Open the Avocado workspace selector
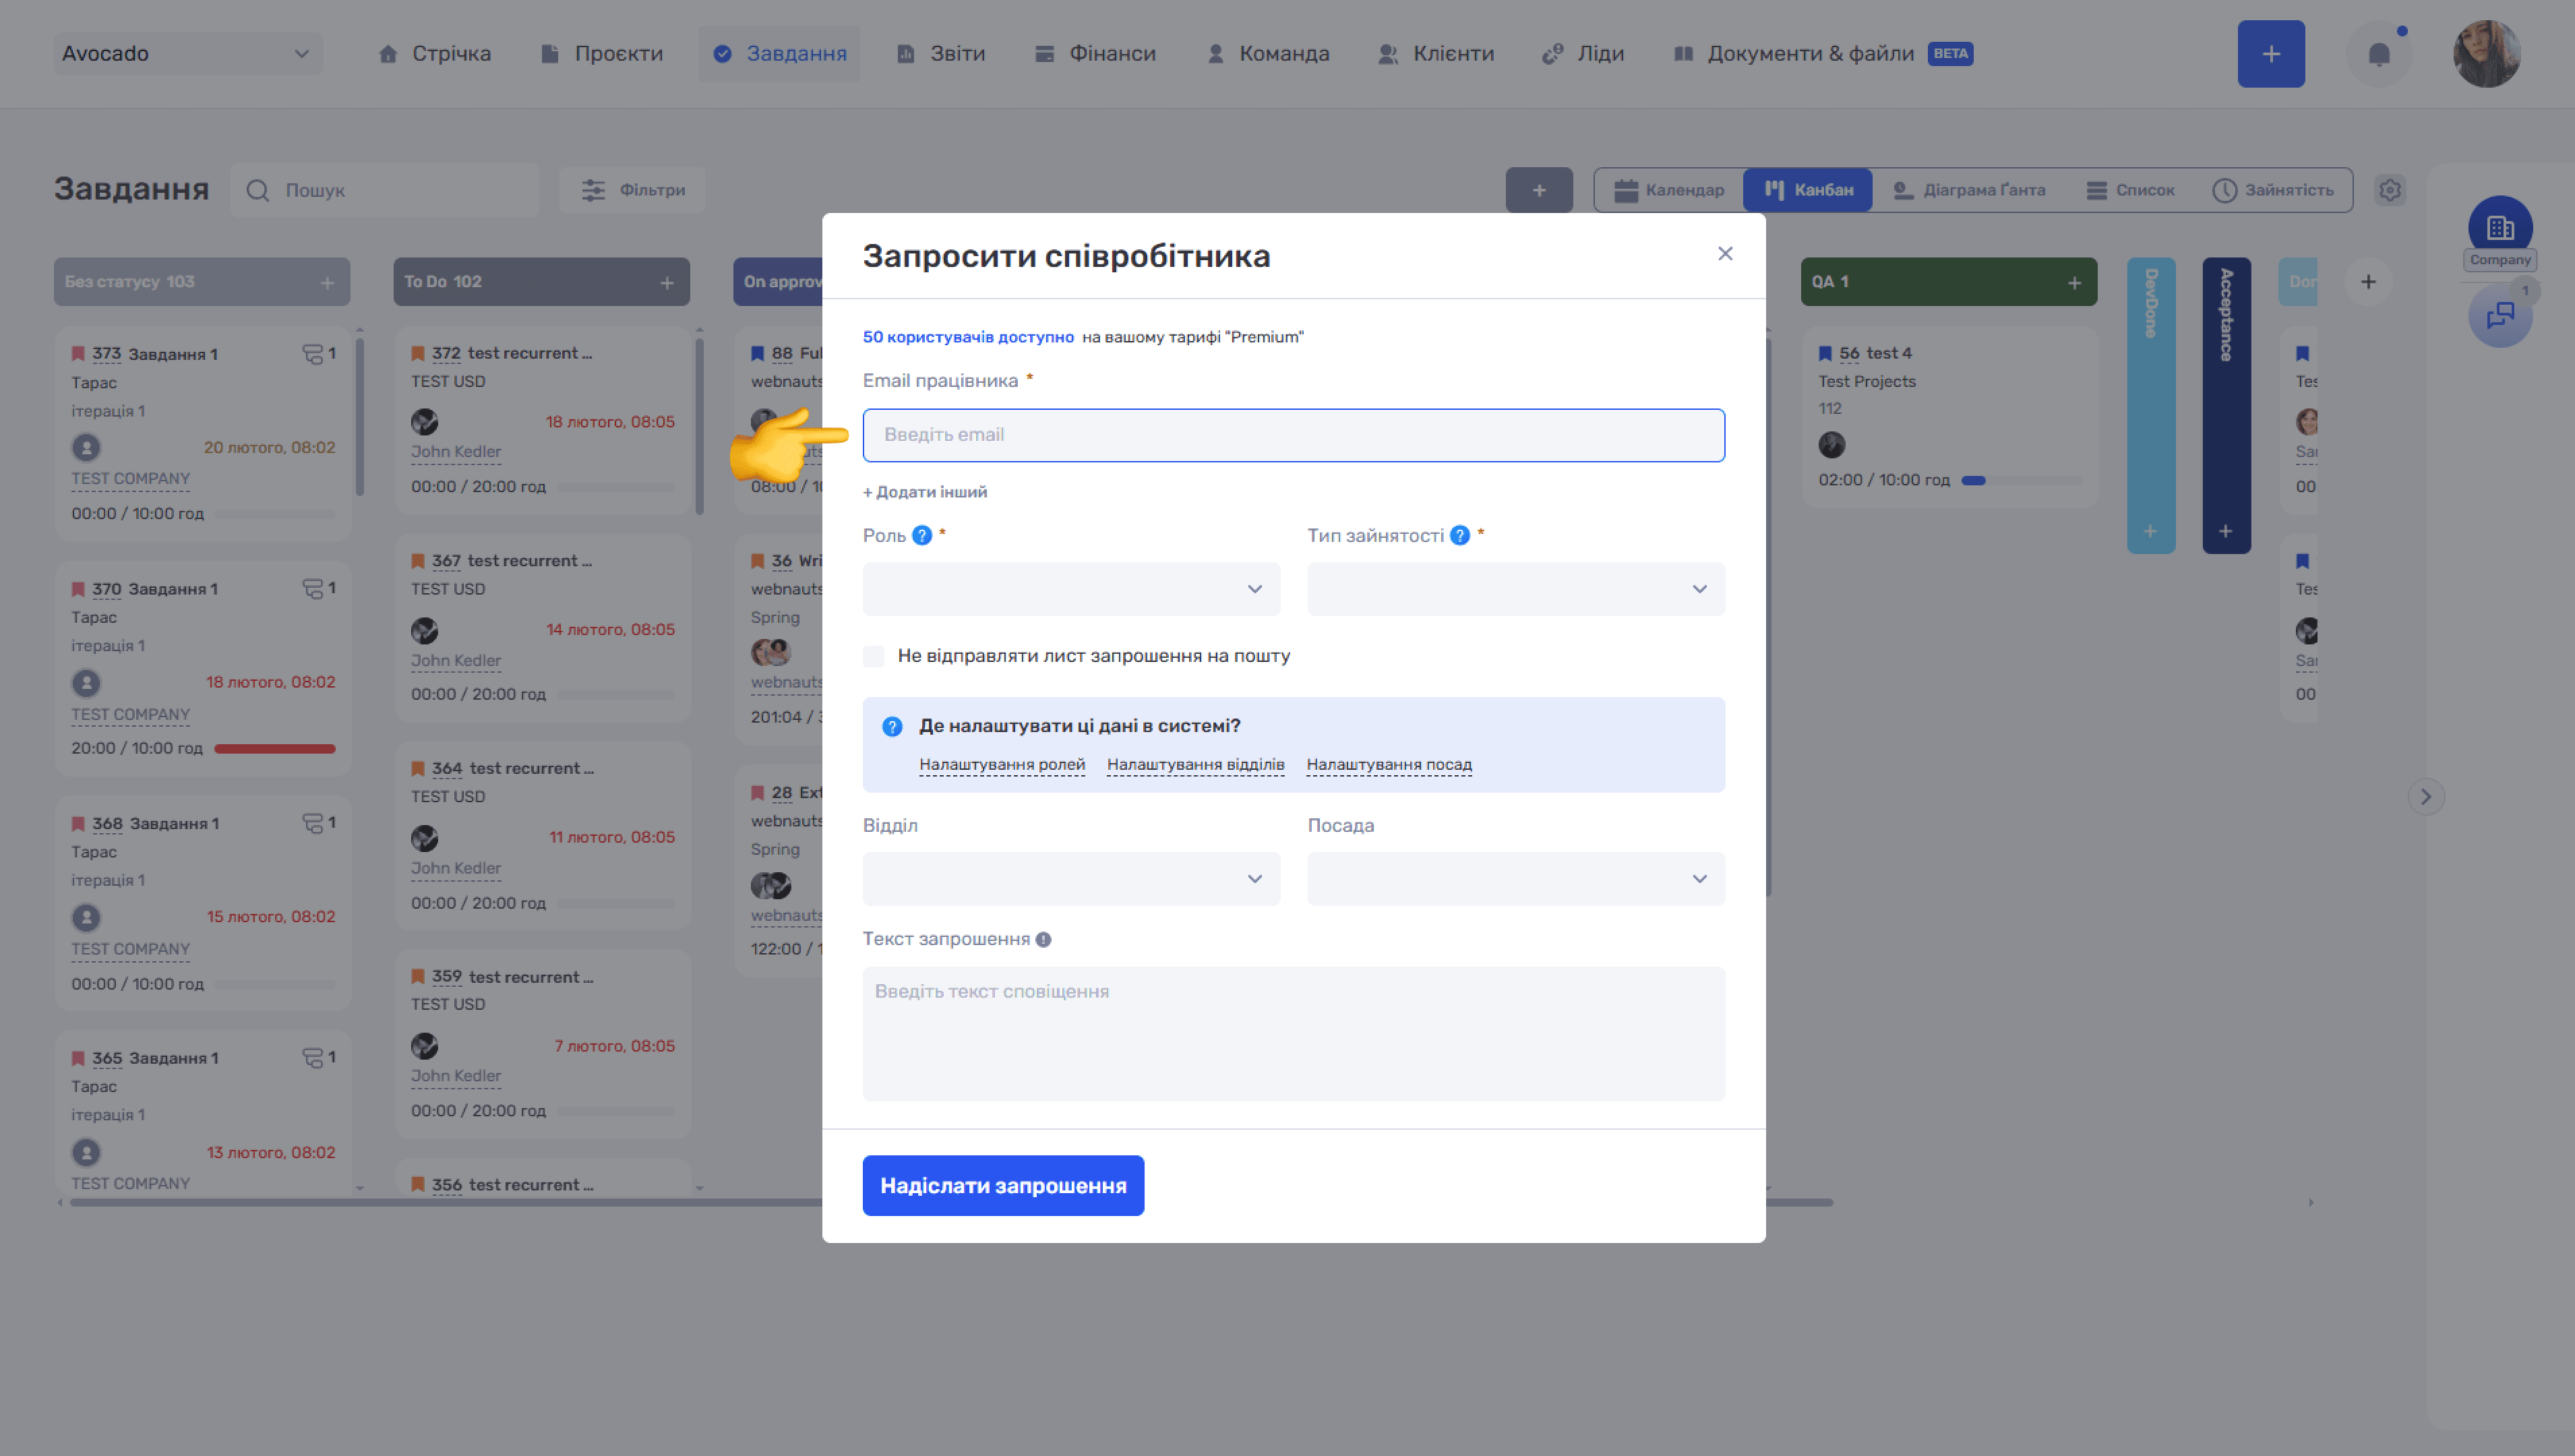2575x1456 pixels. tap(188, 54)
